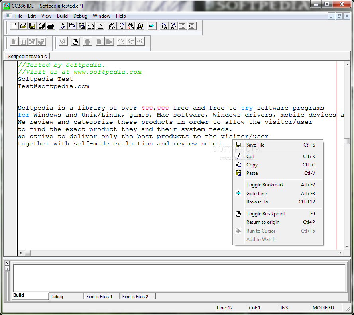Click the cyan Goto Line arrow toolbar icon

[x=152, y=26]
